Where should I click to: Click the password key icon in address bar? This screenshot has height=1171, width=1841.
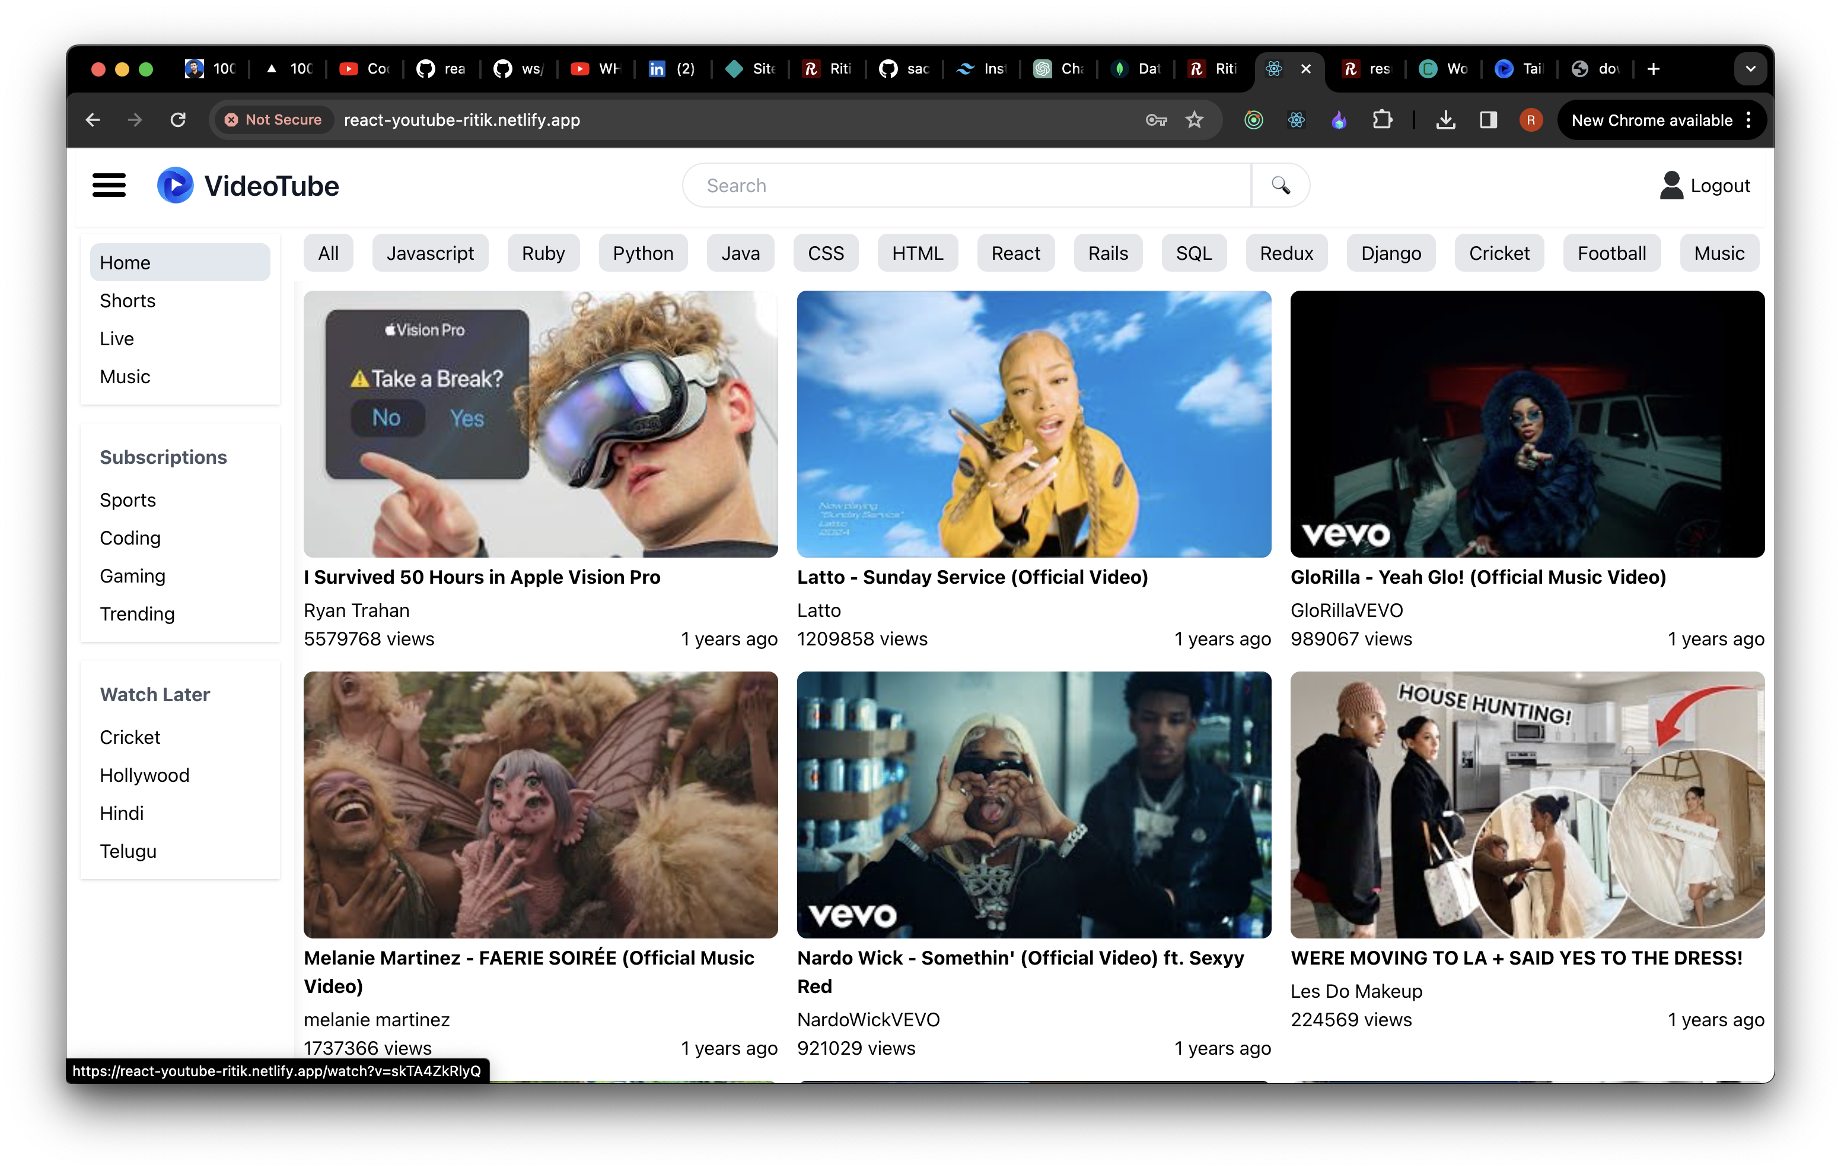[x=1155, y=120]
